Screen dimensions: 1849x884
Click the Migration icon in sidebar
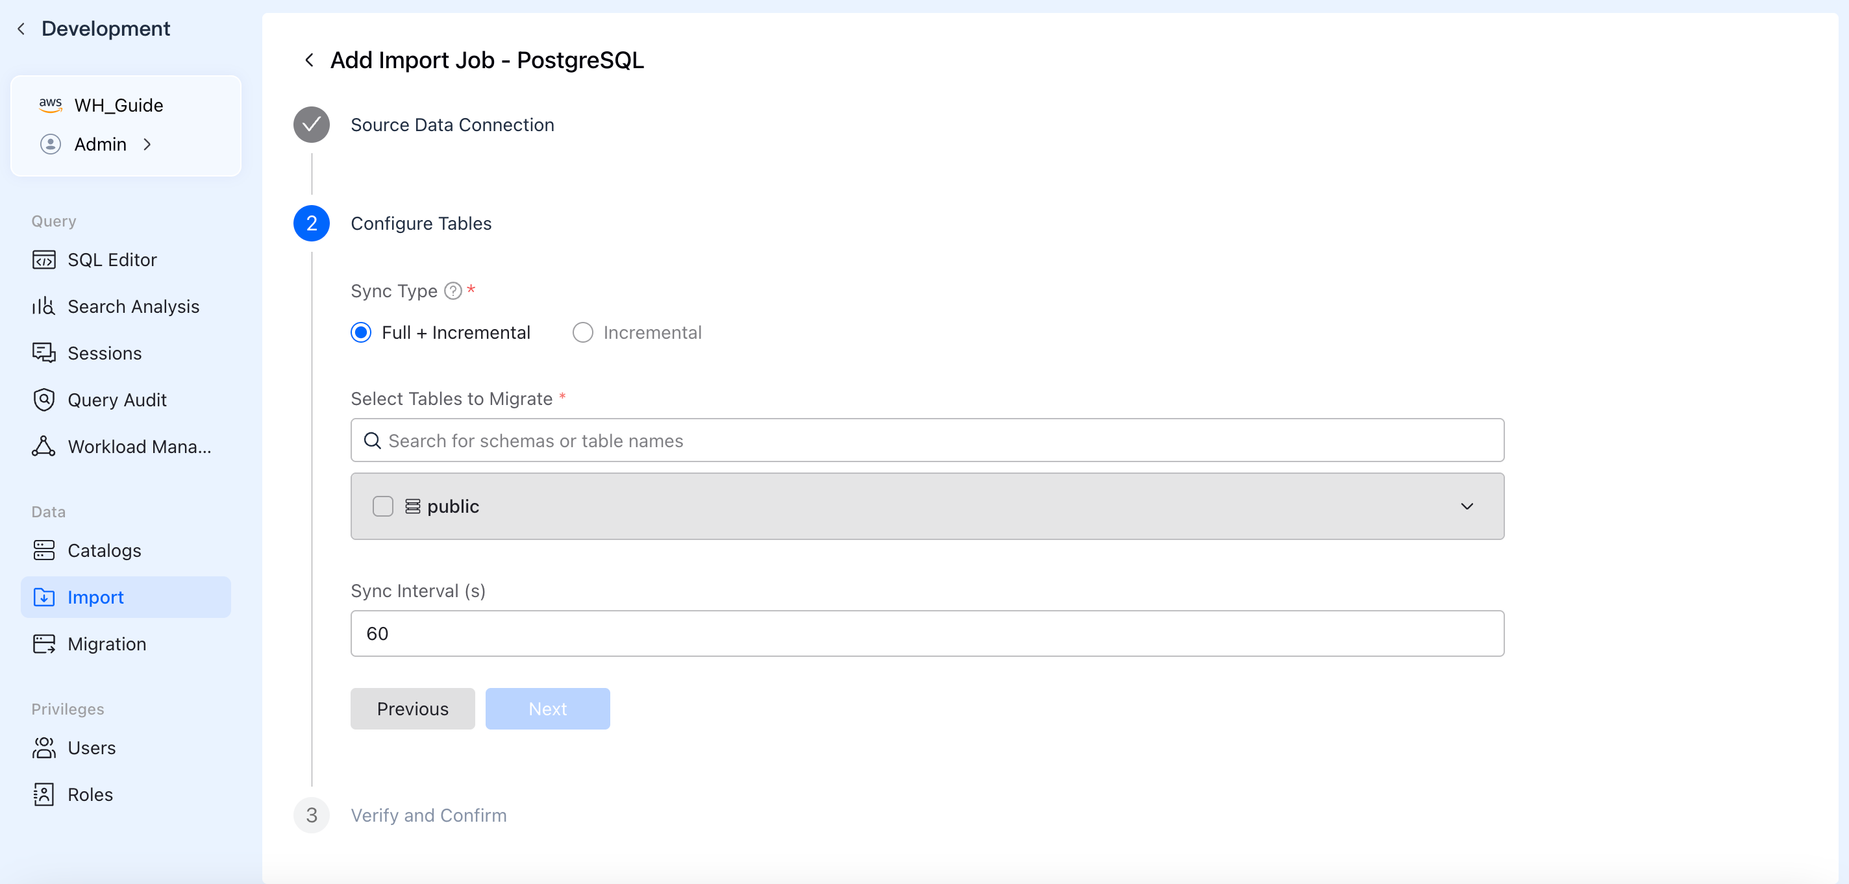(x=43, y=644)
